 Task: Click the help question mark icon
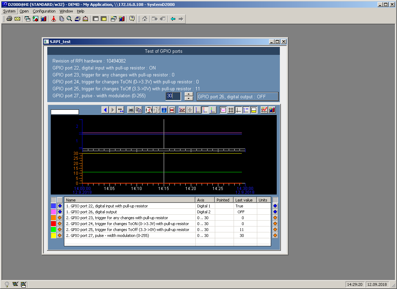coord(132,19)
